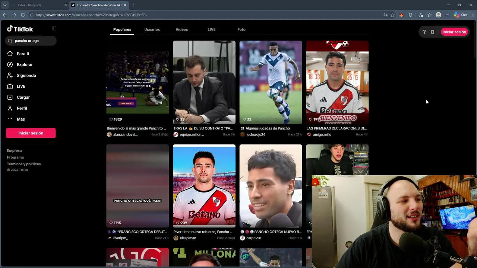The image size is (477, 268).
Task: Open the 'PANCHO ORTEGA, ¿QUÉ PASA?' video thumbnail
Action: [x=138, y=186]
